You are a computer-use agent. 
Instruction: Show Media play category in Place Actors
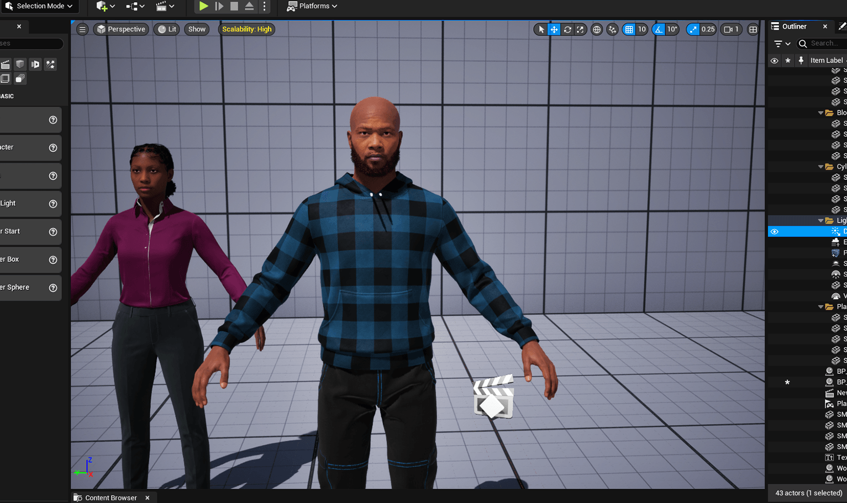click(35, 65)
